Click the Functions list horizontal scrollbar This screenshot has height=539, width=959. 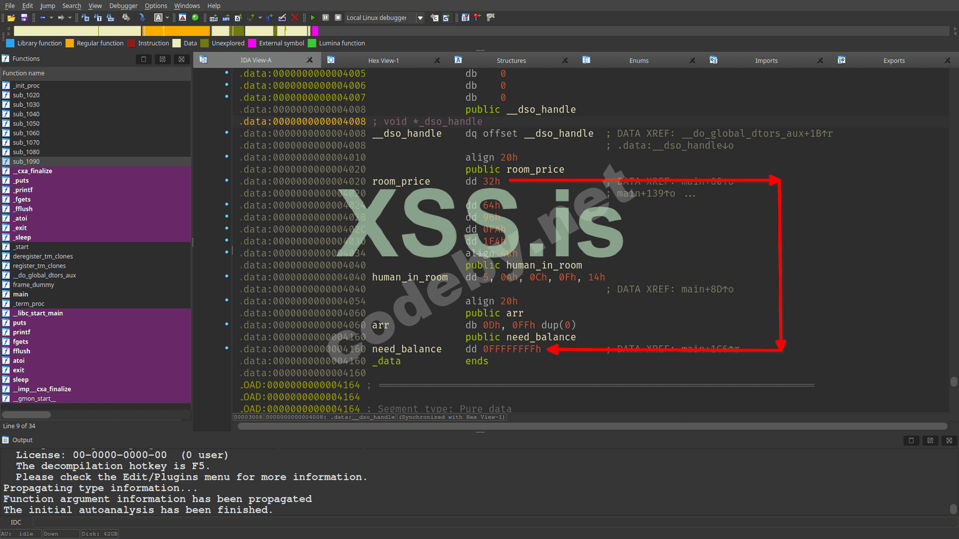pos(26,414)
